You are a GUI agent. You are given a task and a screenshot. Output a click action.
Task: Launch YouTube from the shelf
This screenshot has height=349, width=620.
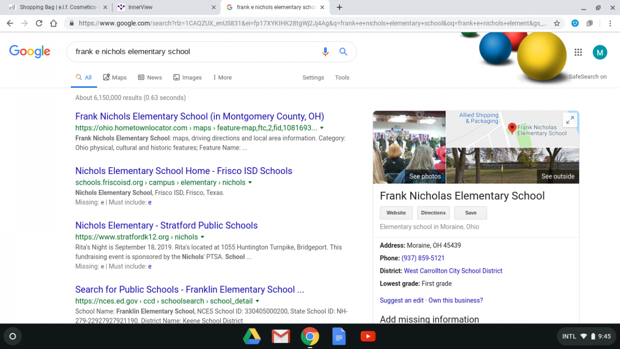368,336
